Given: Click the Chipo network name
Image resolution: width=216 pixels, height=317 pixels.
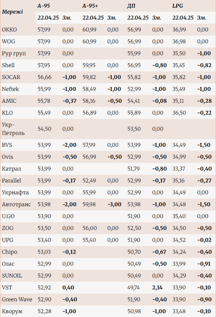Looking at the screenshot, I should [9, 252].
